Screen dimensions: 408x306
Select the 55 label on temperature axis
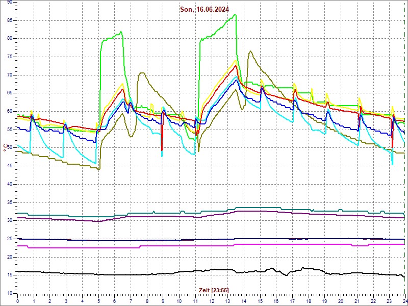click(9, 130)
